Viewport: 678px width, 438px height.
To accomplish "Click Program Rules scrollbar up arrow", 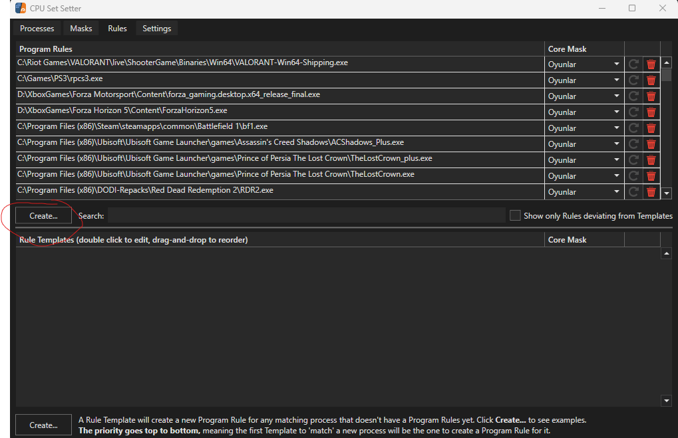I will pyautogui.click(x=666, y=63).
